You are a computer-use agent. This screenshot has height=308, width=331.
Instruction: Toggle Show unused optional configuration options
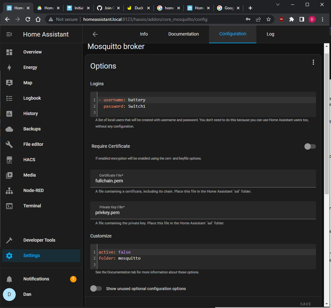(x=96, y=288)
